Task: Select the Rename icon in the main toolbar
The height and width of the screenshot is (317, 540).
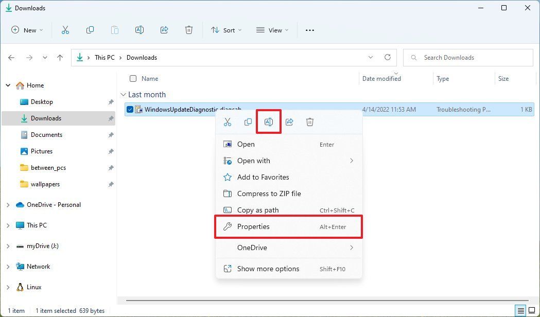Action: pos(139,30)
